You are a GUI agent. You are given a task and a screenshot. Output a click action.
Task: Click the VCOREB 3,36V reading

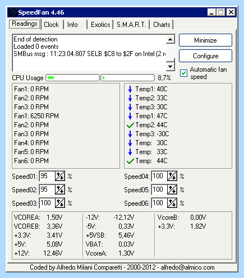[38, 226]
